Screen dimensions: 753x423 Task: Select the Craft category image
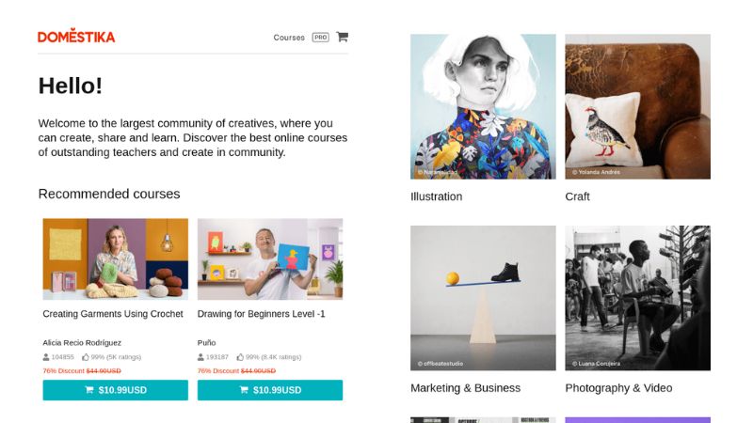coord(637,106)
